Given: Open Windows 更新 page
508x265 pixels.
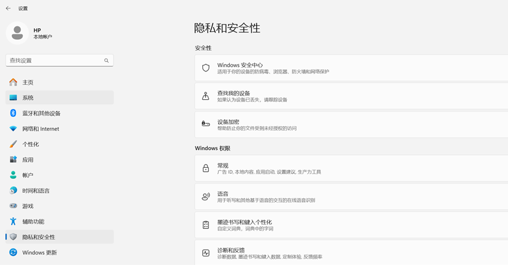Looking at the screenshot, I should point(59,252).
